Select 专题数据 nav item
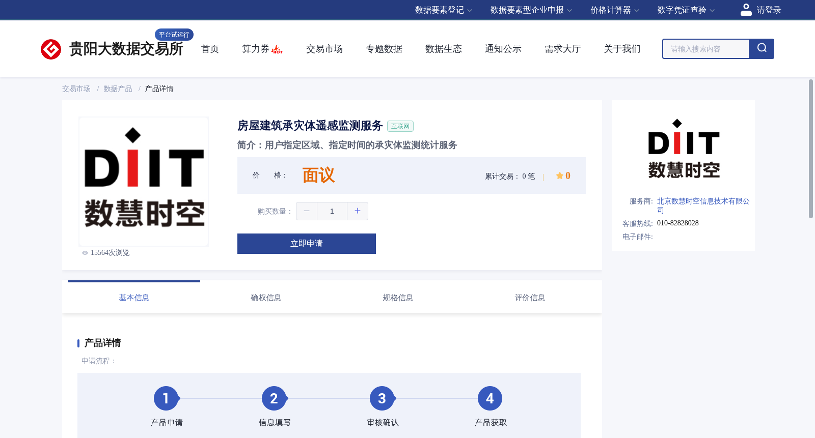The height and width of the screenshot is (438, 815). [x=384, y=49]
